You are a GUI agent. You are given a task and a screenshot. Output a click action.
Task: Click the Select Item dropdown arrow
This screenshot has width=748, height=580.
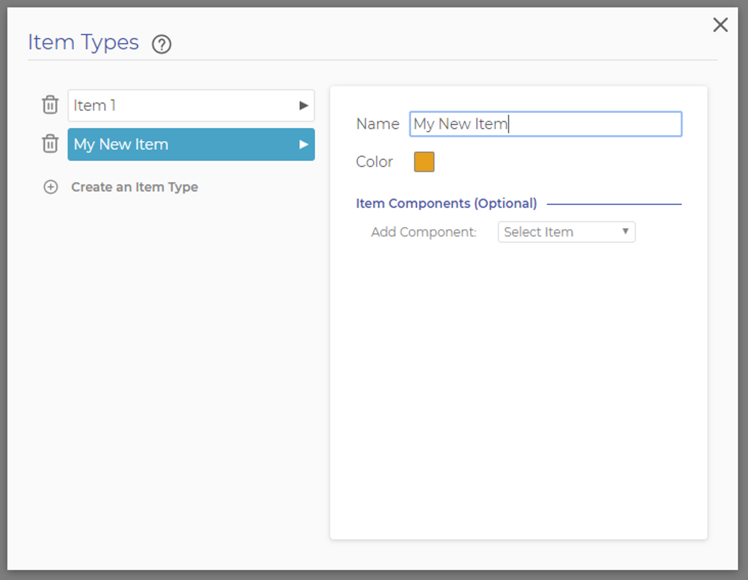coord(625,231)
